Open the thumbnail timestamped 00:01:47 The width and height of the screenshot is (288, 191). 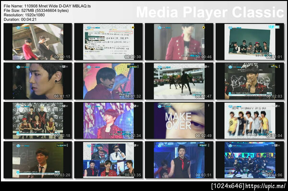coord(179,81)
